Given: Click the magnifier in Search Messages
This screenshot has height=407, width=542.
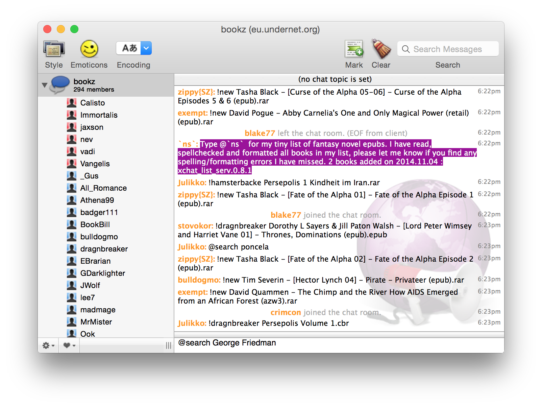Looking at the screenshot, I should 405,49.
